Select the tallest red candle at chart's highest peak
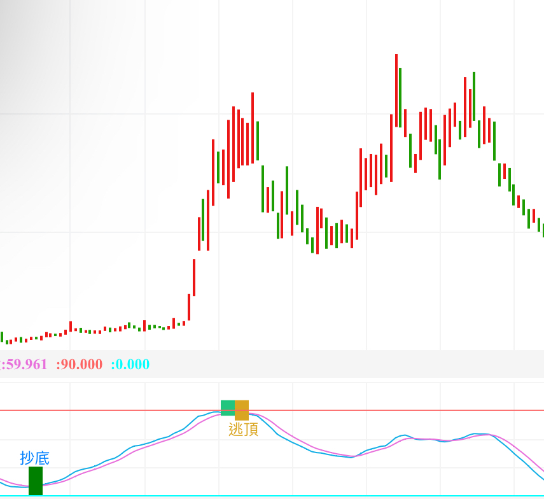Image resolution: width=544 pixels, height=499 pixels. click(396, 90)
